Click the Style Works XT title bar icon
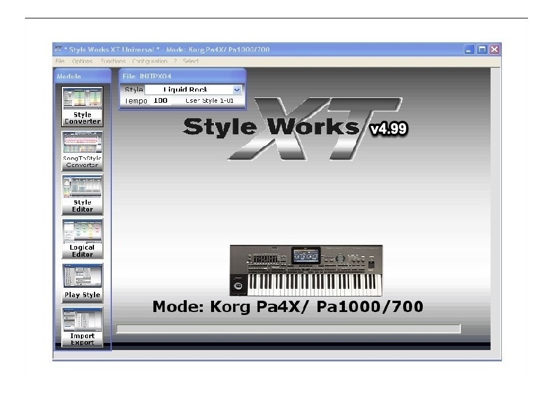This screenshot has width=553, height=397. tap(58, 50)
